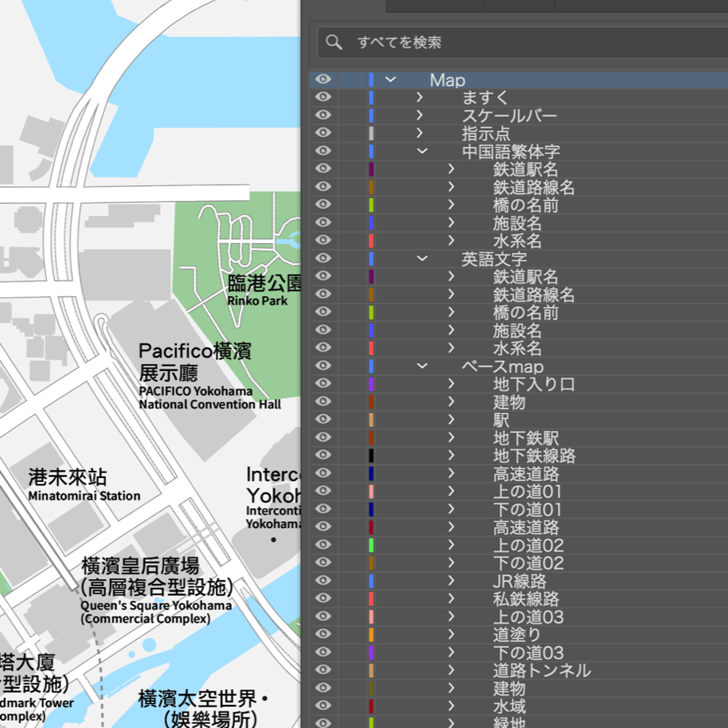This screenshot has width=728, height=728.
Task: Select the ベースmap layer name
Action: pyautogui.click(x=502, y=366)
